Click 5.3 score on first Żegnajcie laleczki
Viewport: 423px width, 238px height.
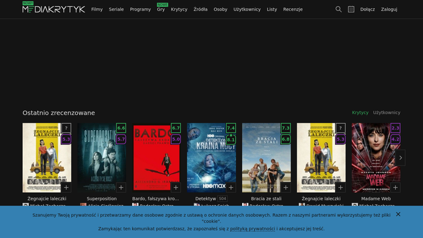coord(66,139)
